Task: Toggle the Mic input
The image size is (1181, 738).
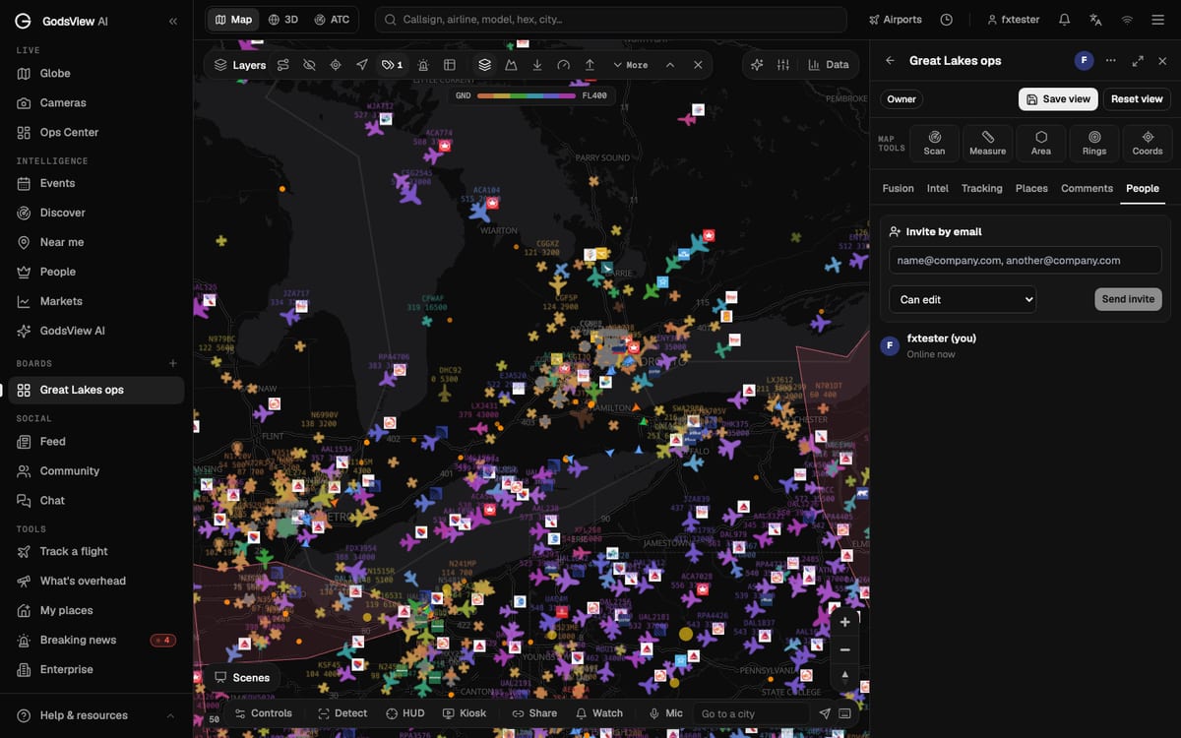Action: tap(665, 713)
